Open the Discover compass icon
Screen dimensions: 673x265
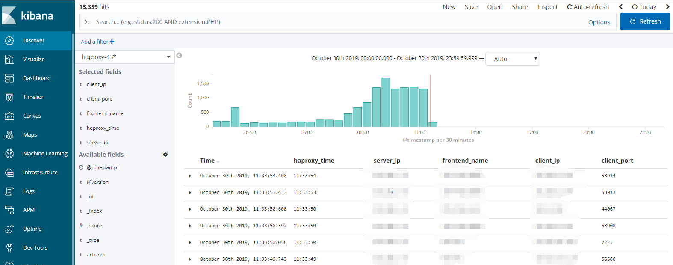(x=9, y=41)
